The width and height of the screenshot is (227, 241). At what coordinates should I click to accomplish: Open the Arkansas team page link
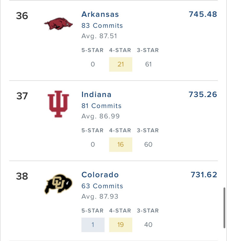coord(100,14)
